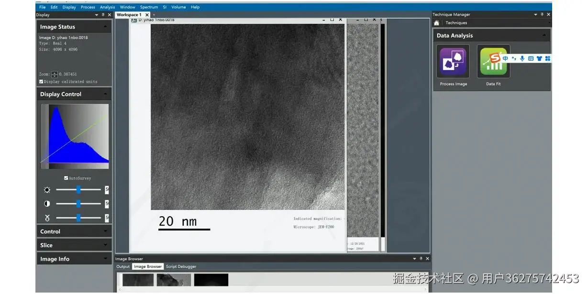Toggle Sogou punctuation mode icon

coord(514,58)
